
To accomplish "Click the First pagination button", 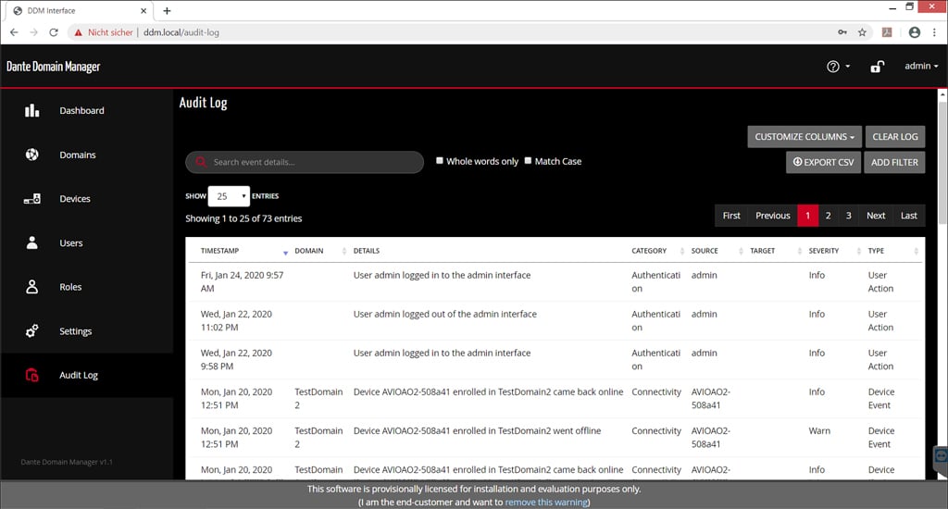I will tap(731, 216).
